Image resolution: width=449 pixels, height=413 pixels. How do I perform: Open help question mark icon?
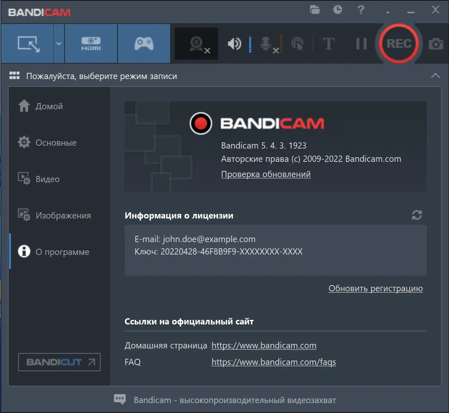pos(361,10)
